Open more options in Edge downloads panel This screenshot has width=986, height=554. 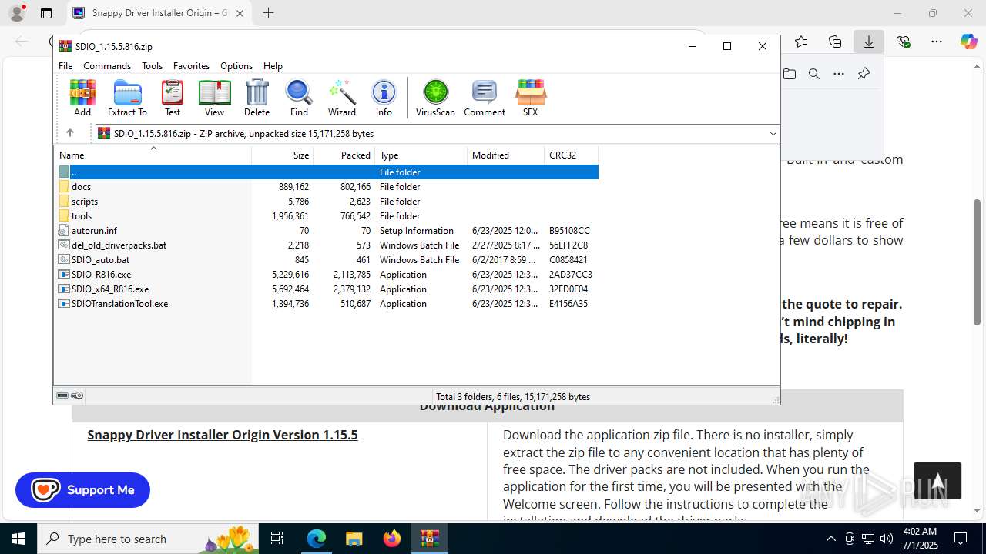pos(839,74)
